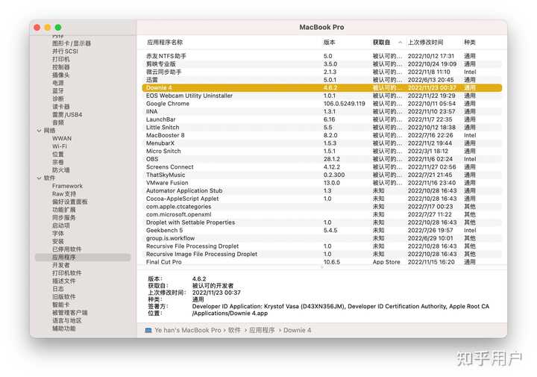The image size is (537, 377).
Task: Select 辅助功能 in the sidebar
Action: (x=64, y=328)
